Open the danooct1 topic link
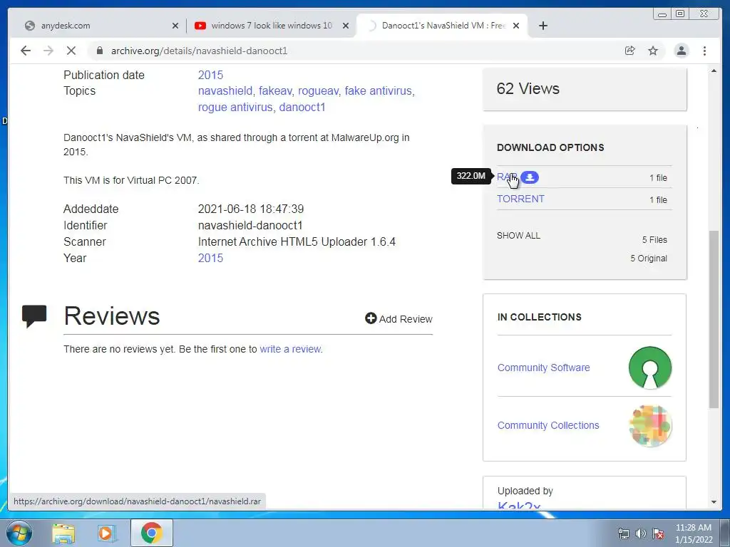This screenshot has height=547, width=730. tap(302, 107)
